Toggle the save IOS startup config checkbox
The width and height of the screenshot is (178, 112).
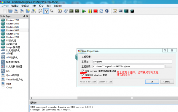83,75
